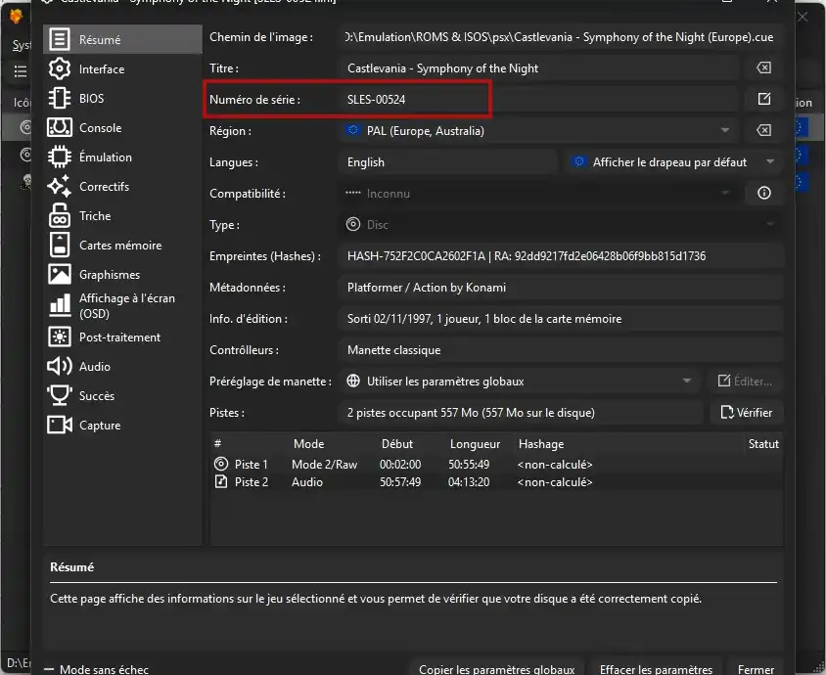Click Copier les paramètres globaux
Viewport: 826px width, 675px height.
[x=497, y=669]
